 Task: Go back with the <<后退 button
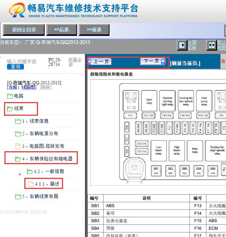click(x=62, y=30)
